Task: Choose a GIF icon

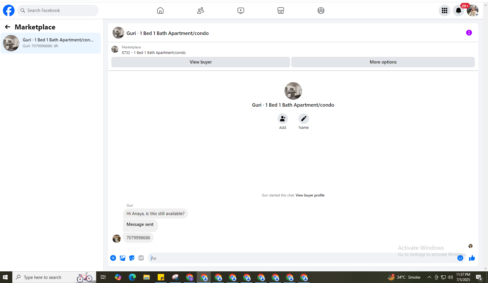Action: (x=141, y=258)
